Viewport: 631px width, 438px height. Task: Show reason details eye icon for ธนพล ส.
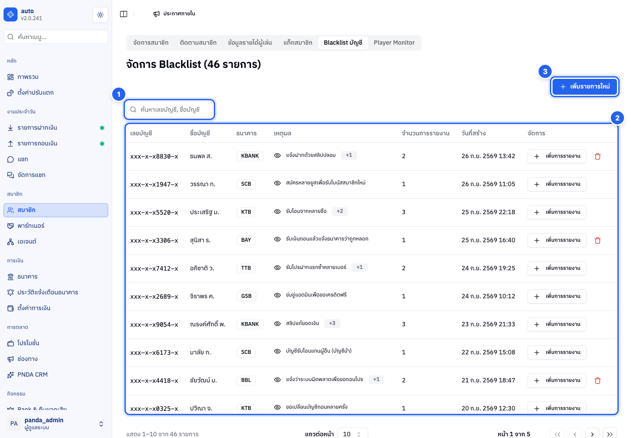click(277, 155)
